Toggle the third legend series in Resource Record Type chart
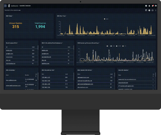Image resolution: width=161 pixels, height=135 pixels. 119,46
